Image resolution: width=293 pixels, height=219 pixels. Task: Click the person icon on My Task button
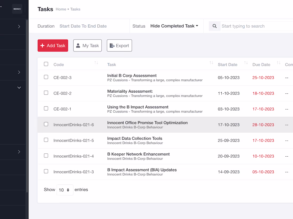tap(78, 45)
